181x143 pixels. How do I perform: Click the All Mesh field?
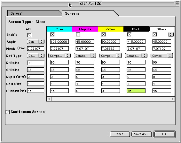click(36, 49)
